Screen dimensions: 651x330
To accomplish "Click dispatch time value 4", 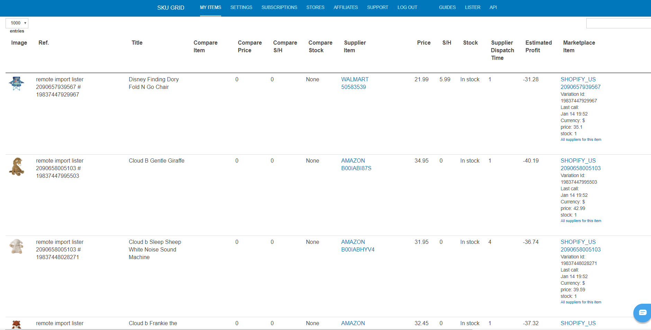I will [x=490, y=242].
